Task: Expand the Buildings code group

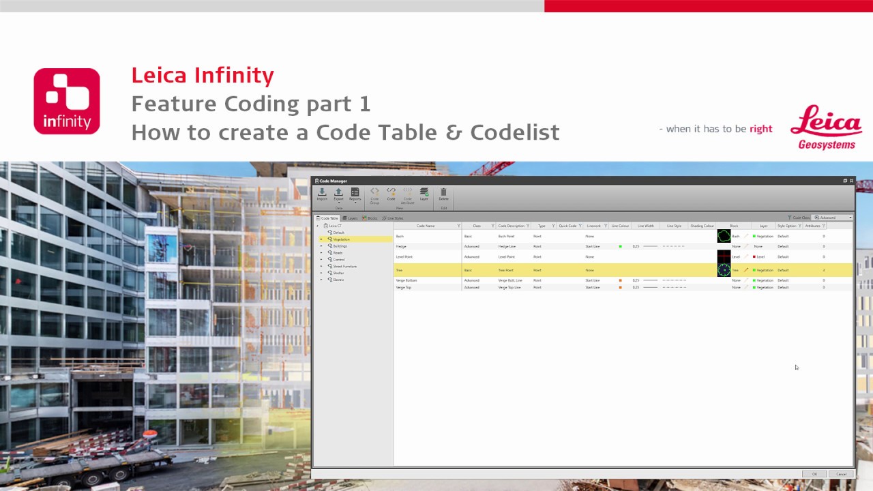Action: click(x=321, y=246)
